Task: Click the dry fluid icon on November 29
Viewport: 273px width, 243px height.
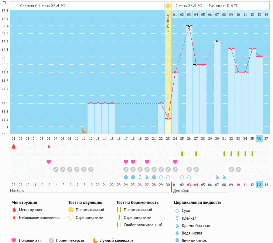Action: coord(161,177)
